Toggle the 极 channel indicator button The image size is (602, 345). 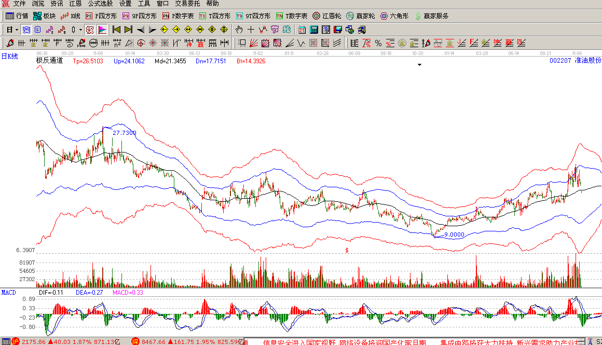90,30
